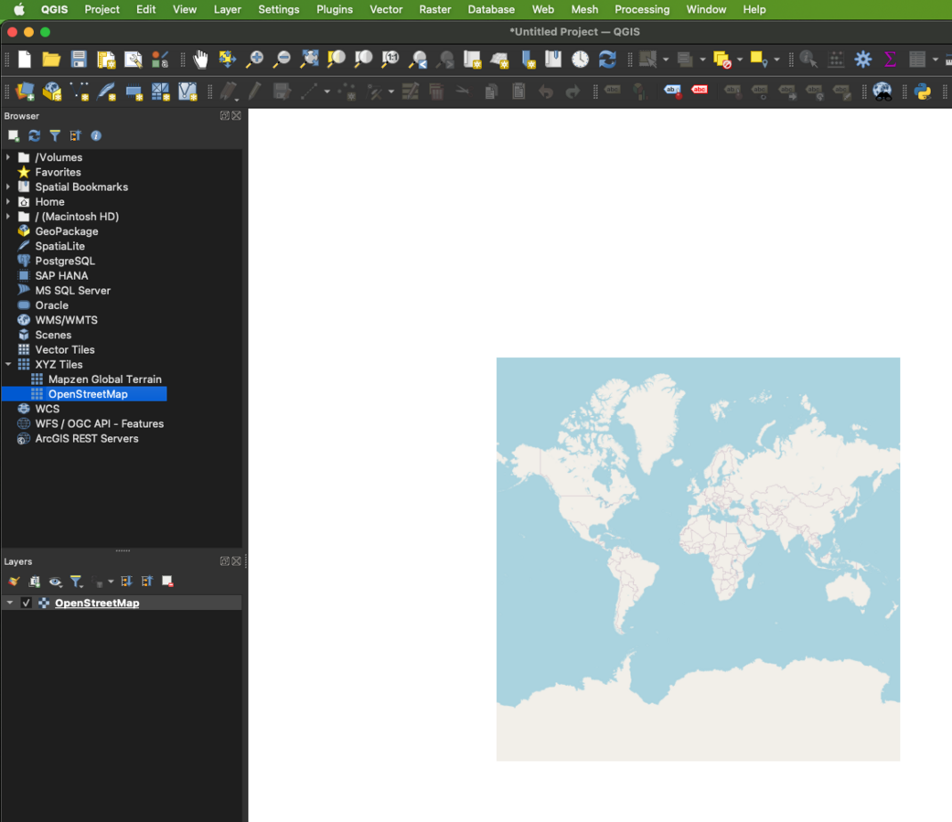
Task: Click the WMS/WMTS entry in Browser
Action: (x=66, y=320)
